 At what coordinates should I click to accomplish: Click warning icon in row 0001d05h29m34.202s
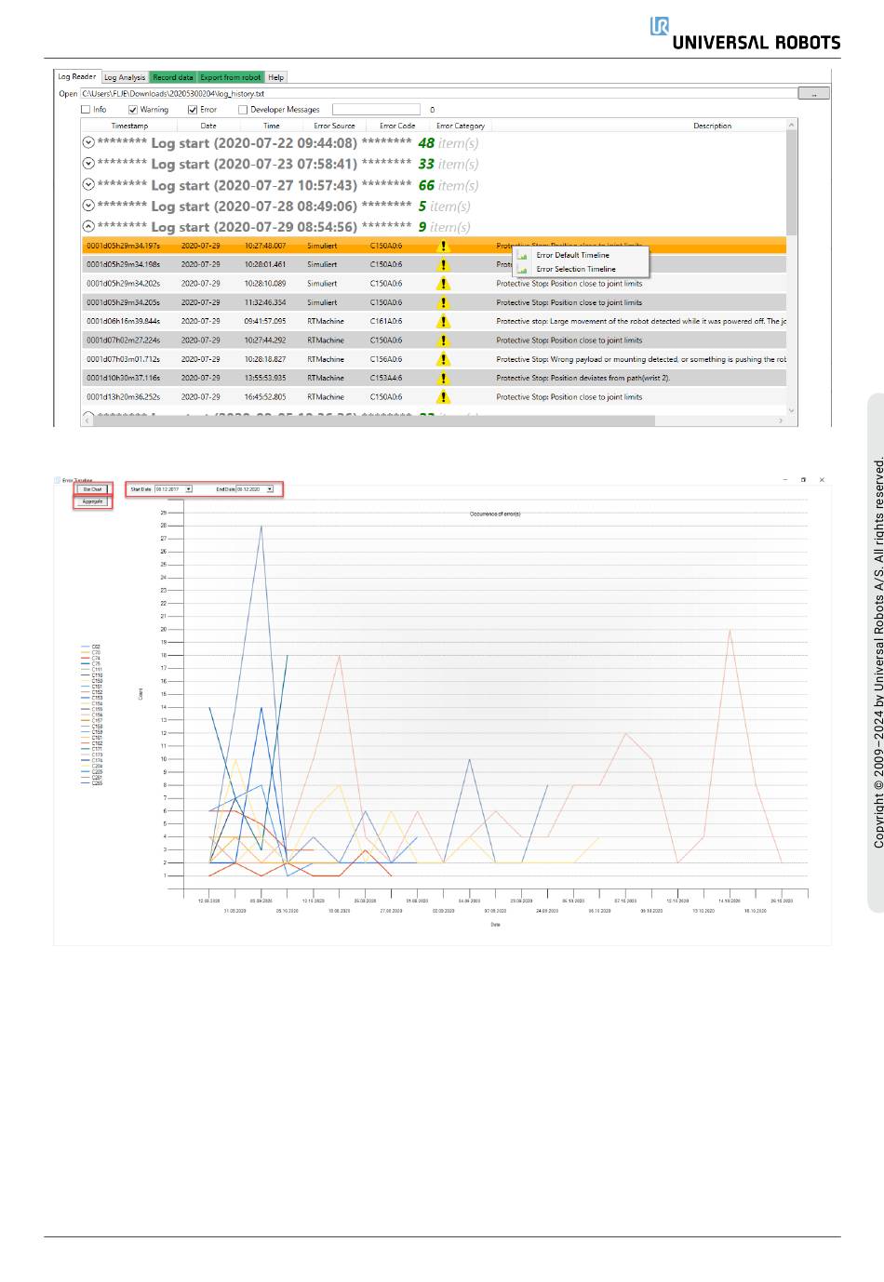coord(444,284)
